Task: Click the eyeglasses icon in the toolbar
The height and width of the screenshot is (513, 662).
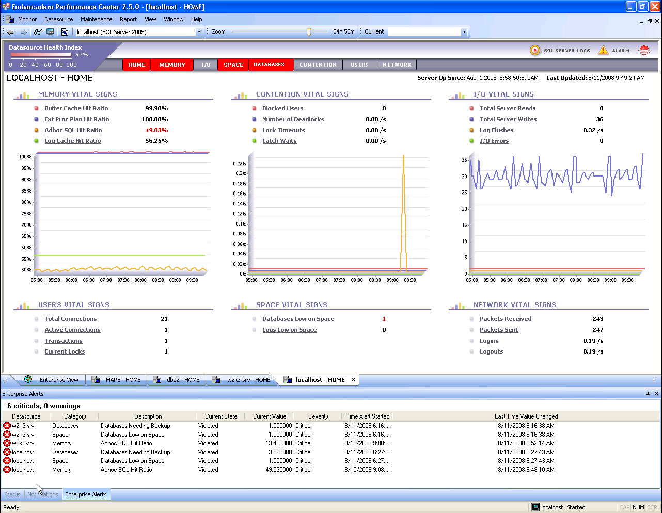Action: 38,32
